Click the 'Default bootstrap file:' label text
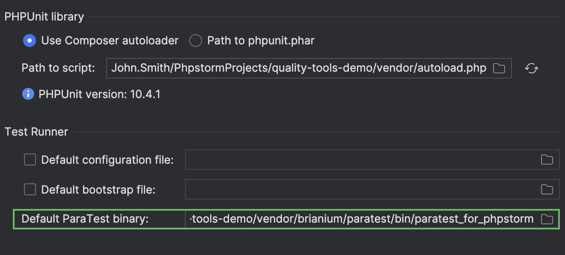The height and width of the screenshot is (255, 565). pos(98,189)
